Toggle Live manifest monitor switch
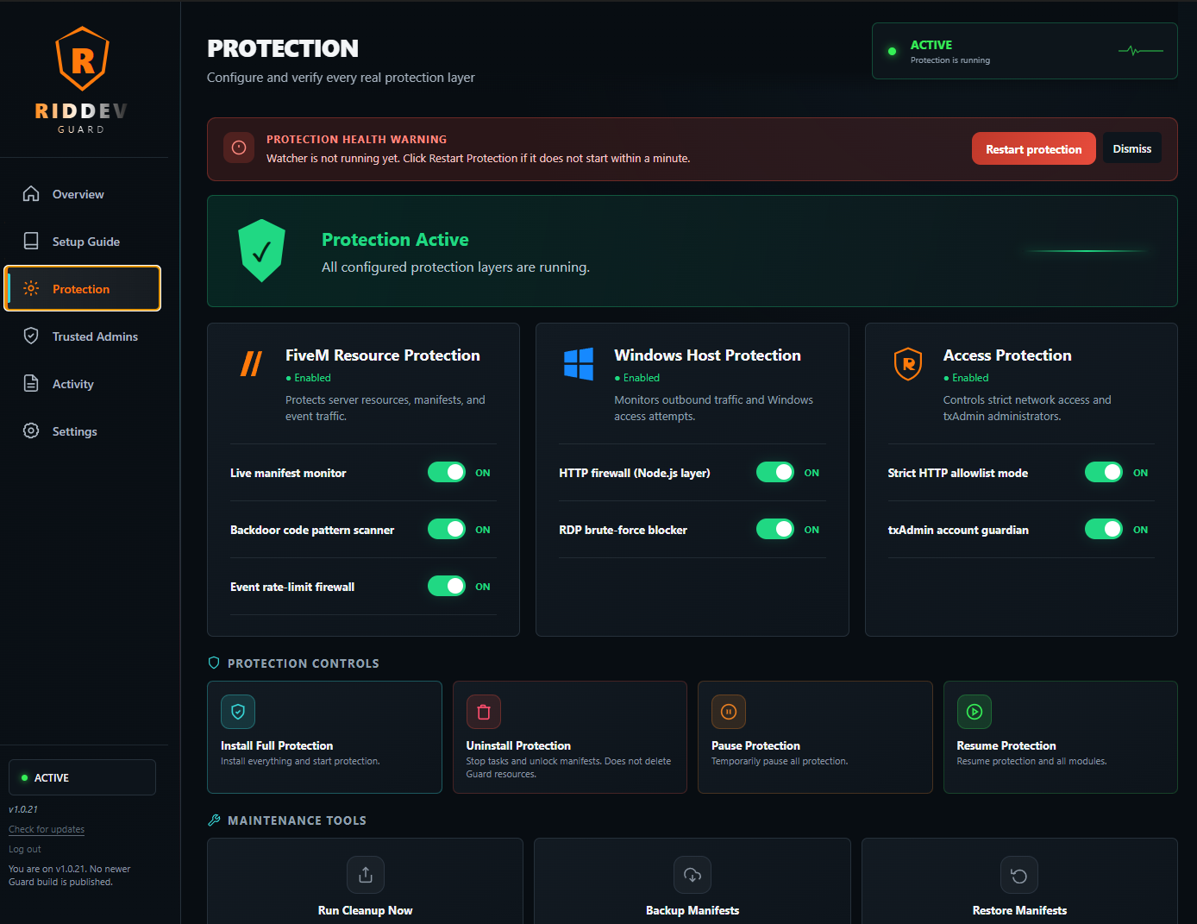The image size is (1197, 924). pos(447,472)
